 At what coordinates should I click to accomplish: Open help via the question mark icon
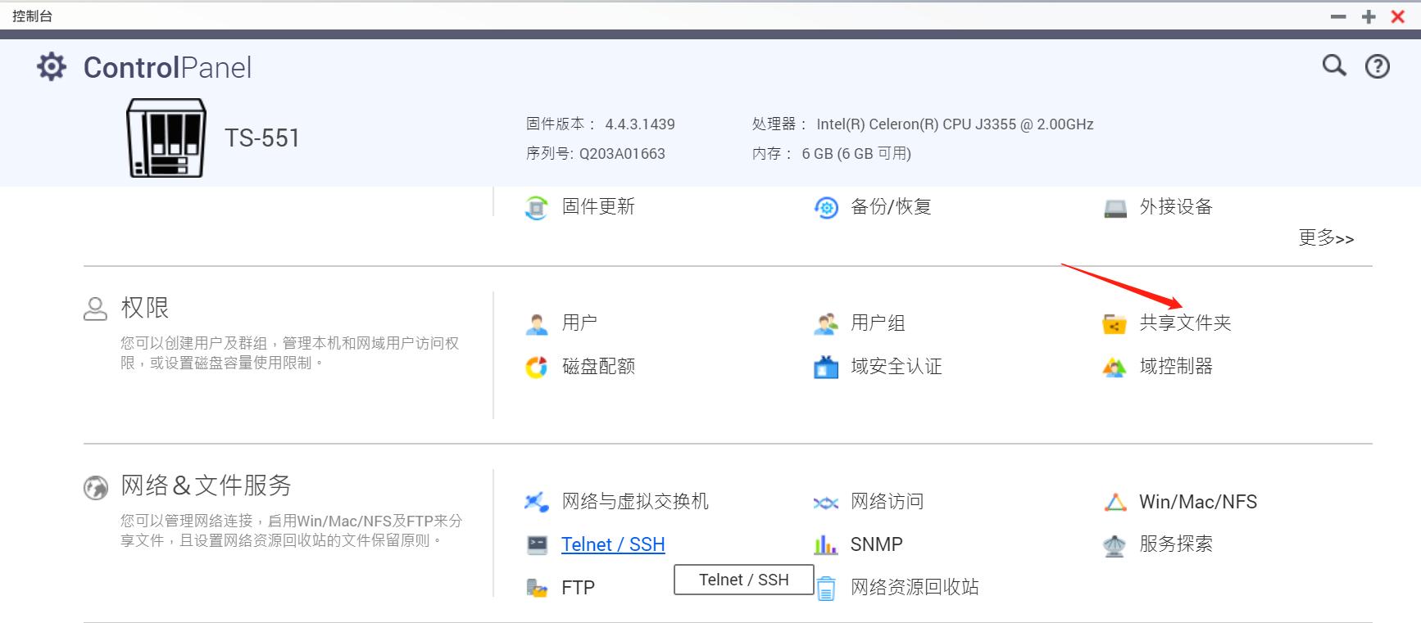coord(1377,66)
